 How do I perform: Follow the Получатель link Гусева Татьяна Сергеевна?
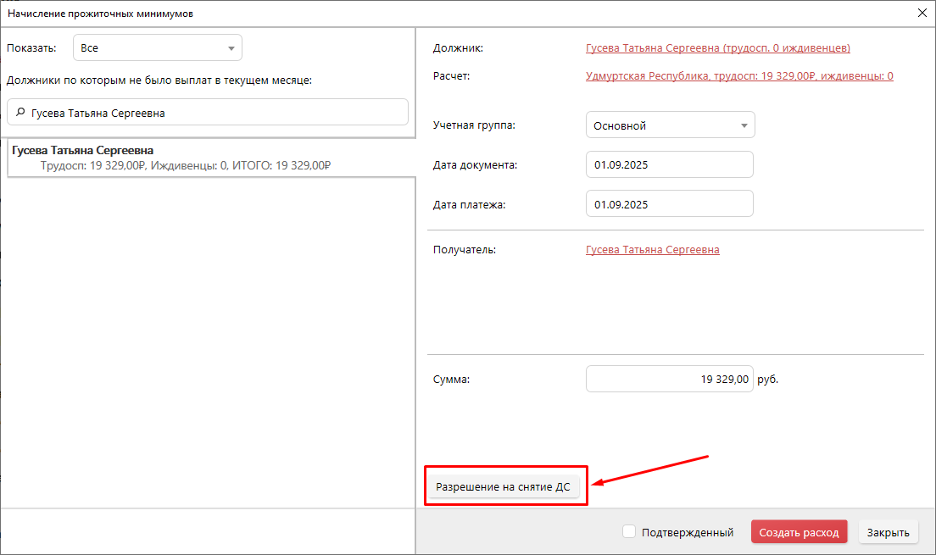(652, 250)
